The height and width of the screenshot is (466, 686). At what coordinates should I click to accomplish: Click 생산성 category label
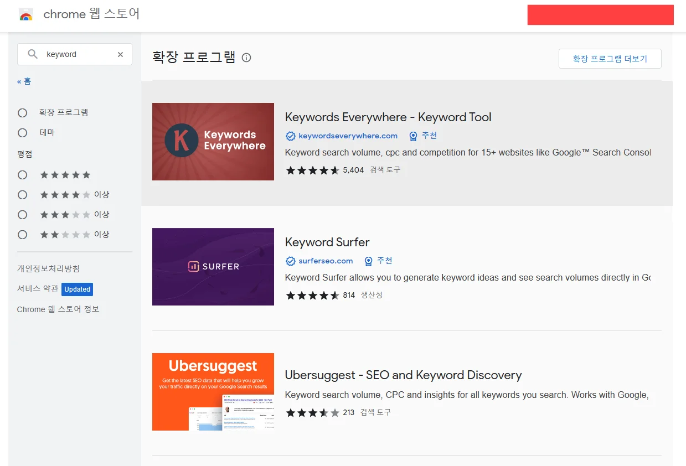coord(372,296)
